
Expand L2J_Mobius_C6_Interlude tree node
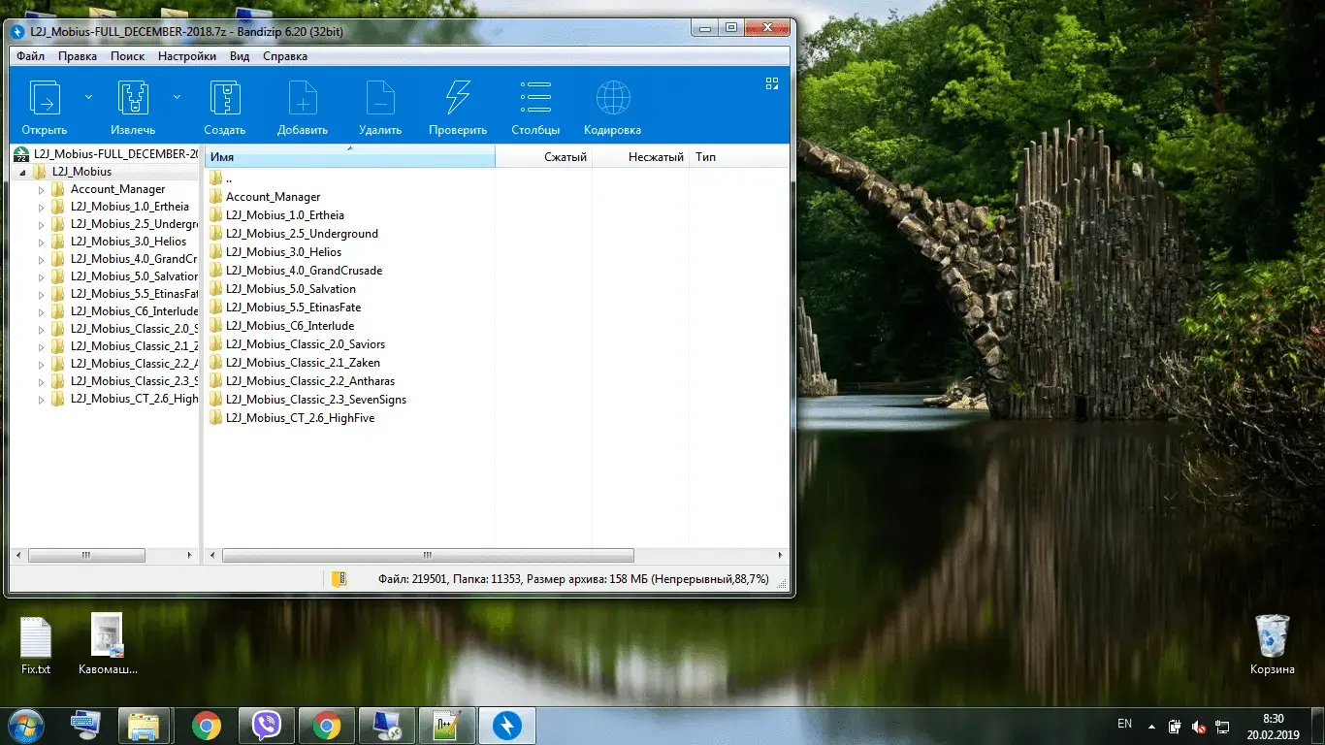click(41, 311)
